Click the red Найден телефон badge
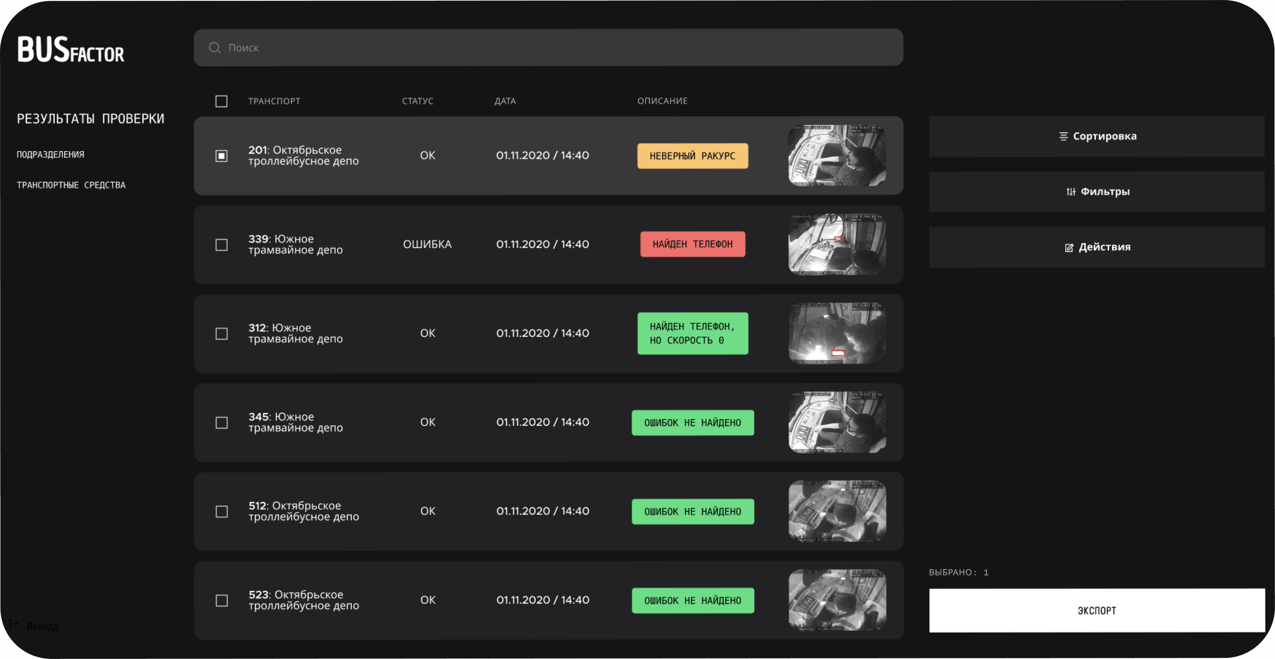The image size is (1275, 659). coord(692,244)
